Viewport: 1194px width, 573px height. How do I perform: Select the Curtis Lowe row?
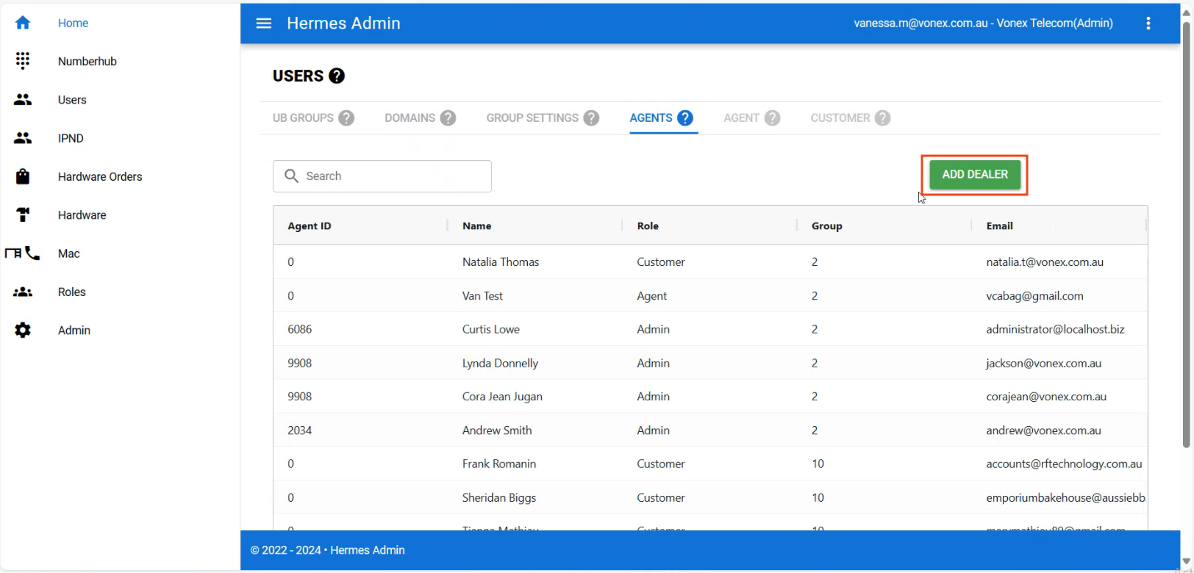490,329
